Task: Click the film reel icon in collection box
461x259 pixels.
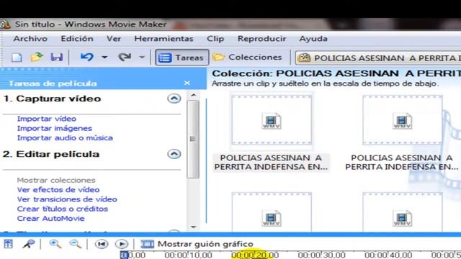Action: pos(304,58)
